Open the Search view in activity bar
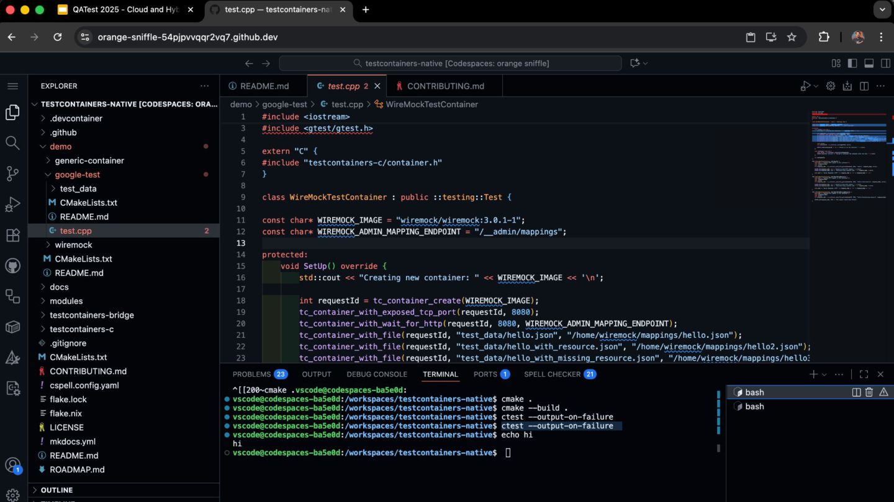 click(12, 143)
